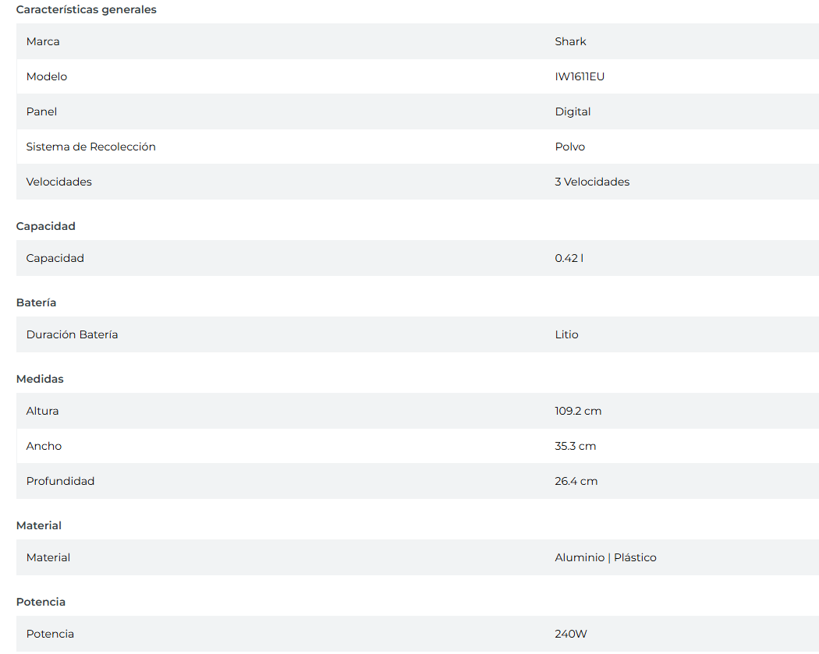Click the Panel row label
The height and width of the screenshot is (654, 819).
pos(41,111)
